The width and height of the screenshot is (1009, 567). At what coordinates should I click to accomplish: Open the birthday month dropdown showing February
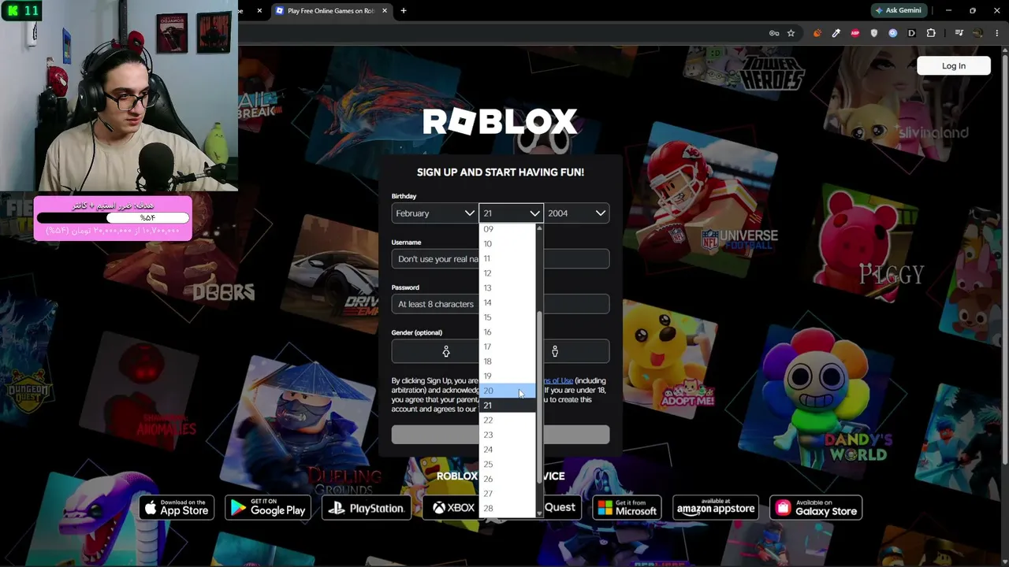[434, 213]
